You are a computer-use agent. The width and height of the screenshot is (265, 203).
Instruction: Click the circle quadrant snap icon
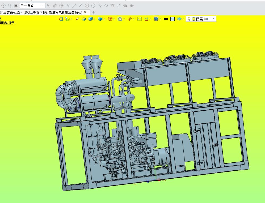pos(93,6)
